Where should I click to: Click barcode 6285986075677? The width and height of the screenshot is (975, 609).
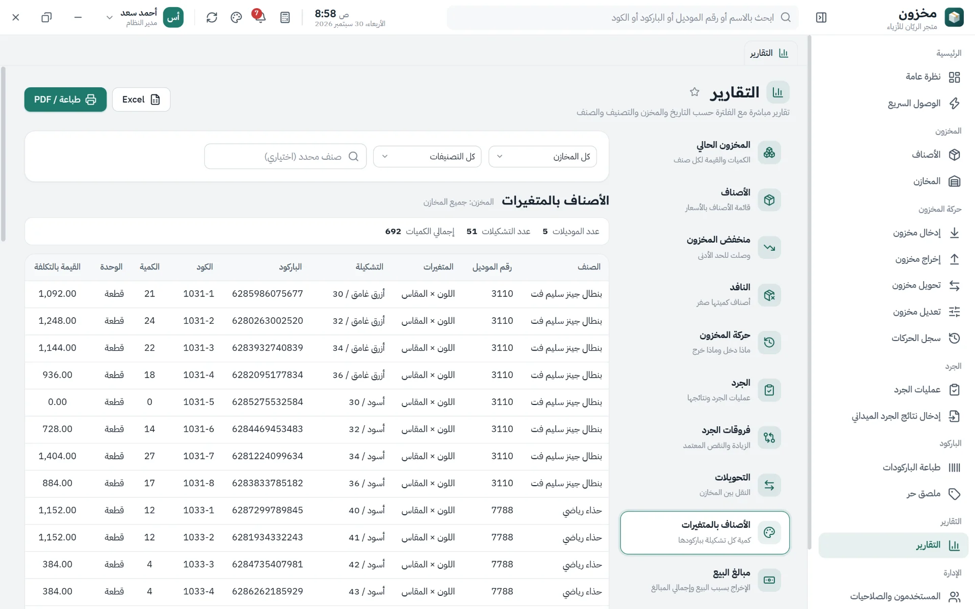(268, 294)
